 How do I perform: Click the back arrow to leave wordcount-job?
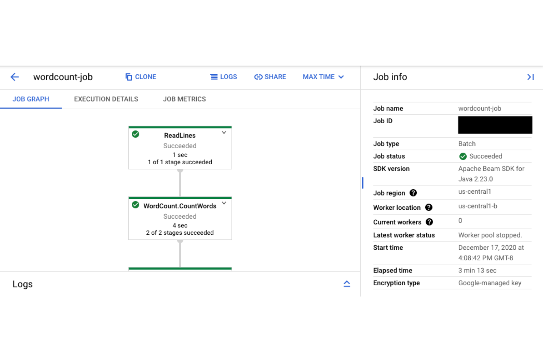[14, 77]
